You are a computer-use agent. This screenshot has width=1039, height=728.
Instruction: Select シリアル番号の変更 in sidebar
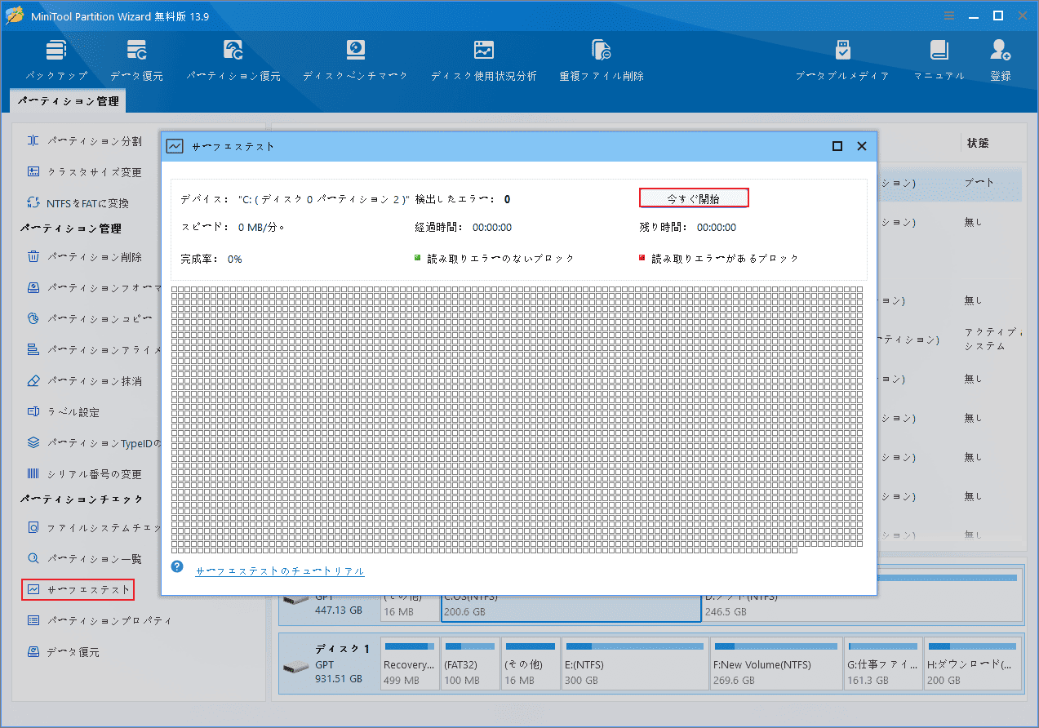(84, 474)
